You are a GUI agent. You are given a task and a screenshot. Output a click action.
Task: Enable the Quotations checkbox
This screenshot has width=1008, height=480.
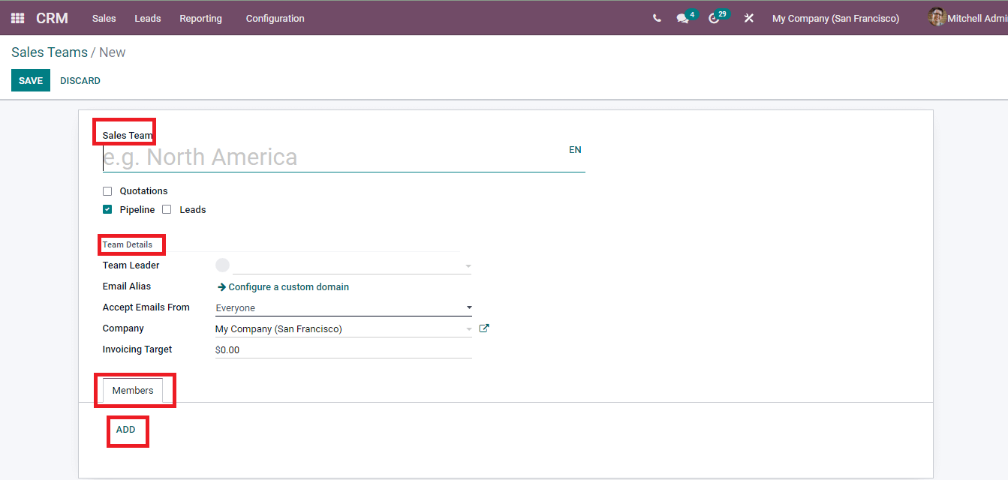point(107,191)
